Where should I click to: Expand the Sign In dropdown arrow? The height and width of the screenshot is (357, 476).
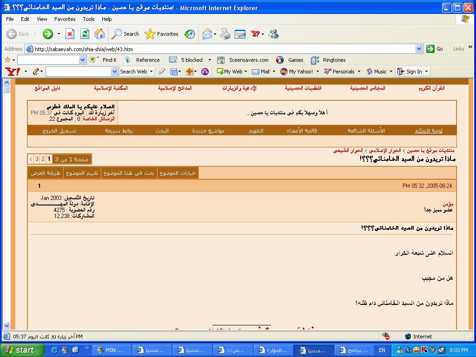pyautogui.click(x=427, y=72)
